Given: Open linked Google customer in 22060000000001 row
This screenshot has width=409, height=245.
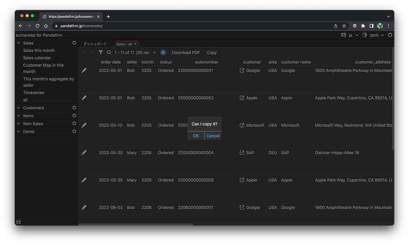Looking at the screenshot, I should [x=242, y=207].
